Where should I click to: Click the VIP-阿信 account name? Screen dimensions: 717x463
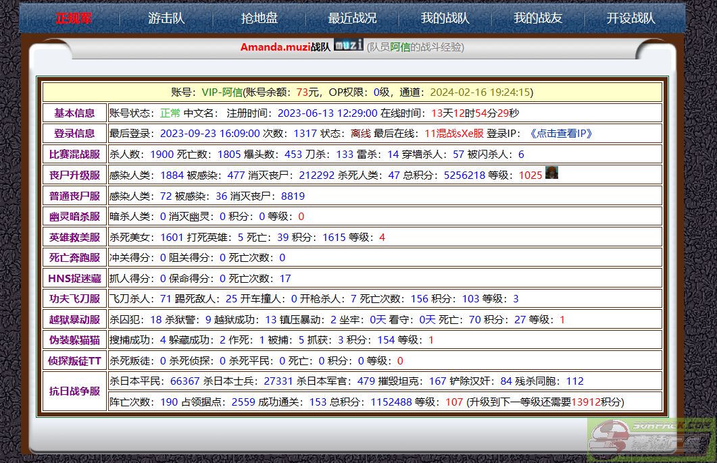point(222,92)
